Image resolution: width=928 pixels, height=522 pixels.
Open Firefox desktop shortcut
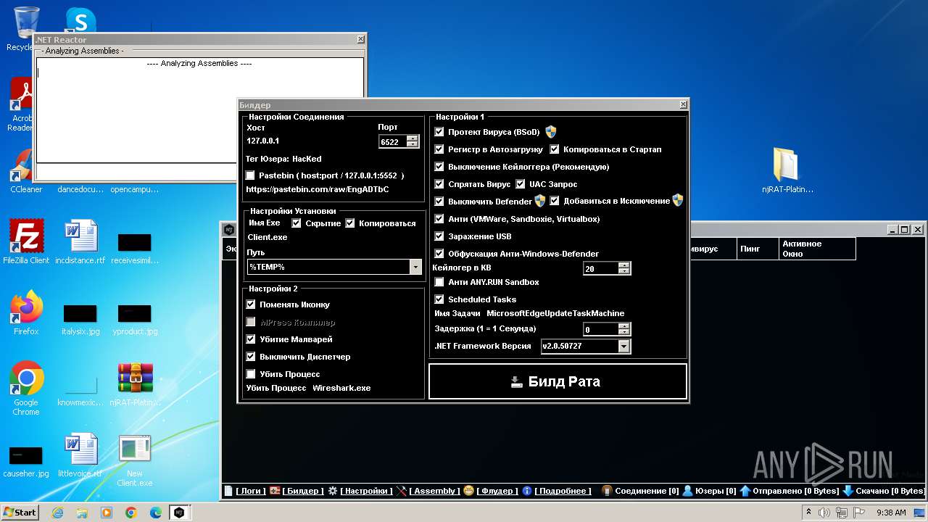pos(26,312)
